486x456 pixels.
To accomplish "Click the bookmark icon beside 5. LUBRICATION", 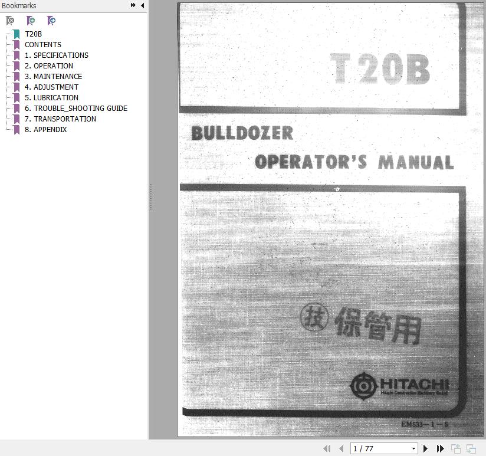I will [17, 98].
